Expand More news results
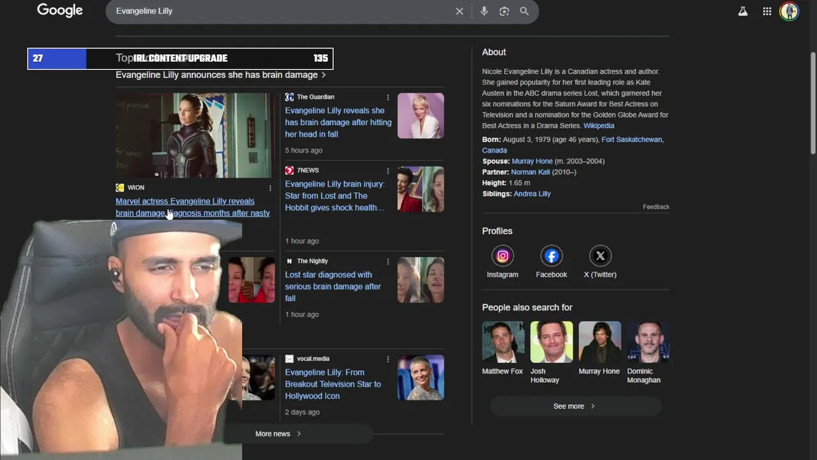The width and height of the screenshot is (817, 460). pyautogui.click(x=278, y=434)
